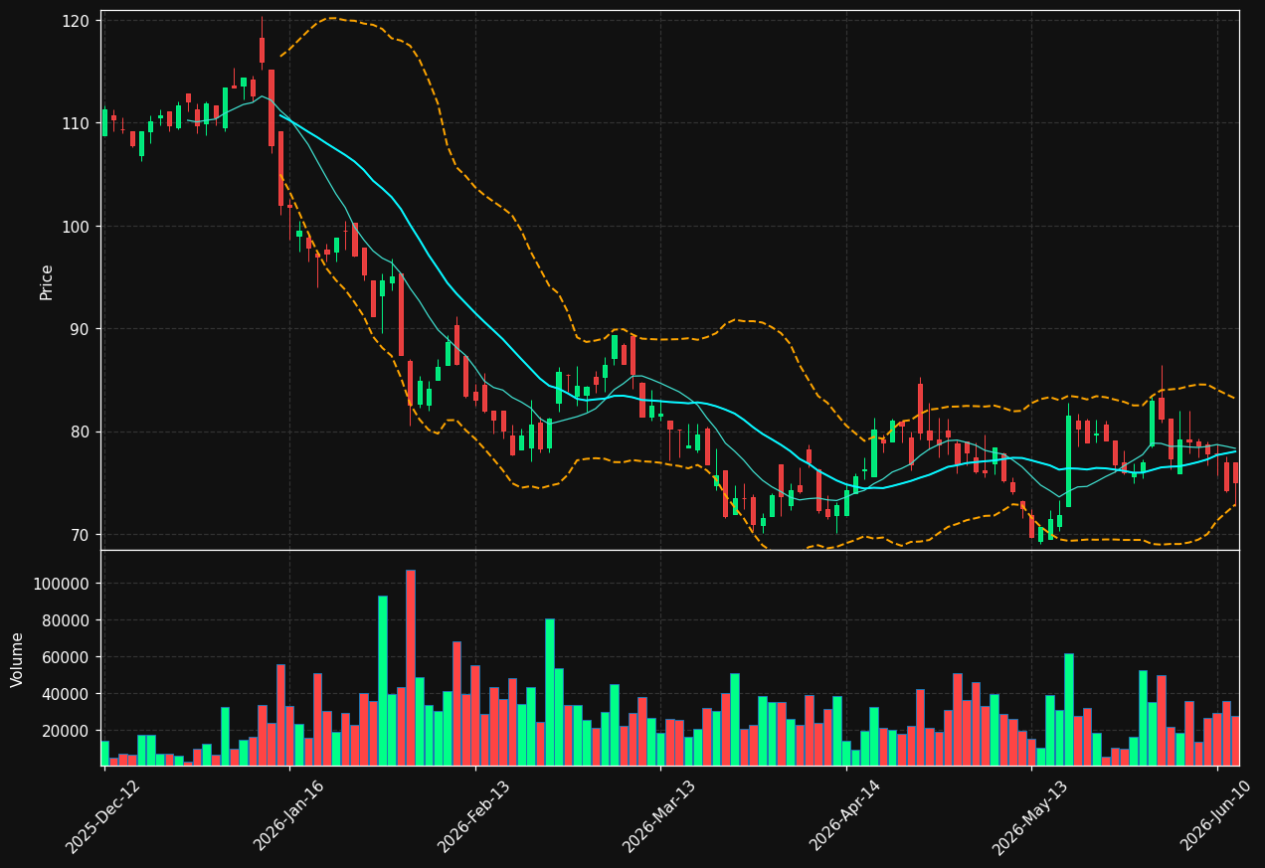Click the tallest green volume bar near 93000
The height and width of the screenshot is (868, 1265).
[x=383, y=680]
